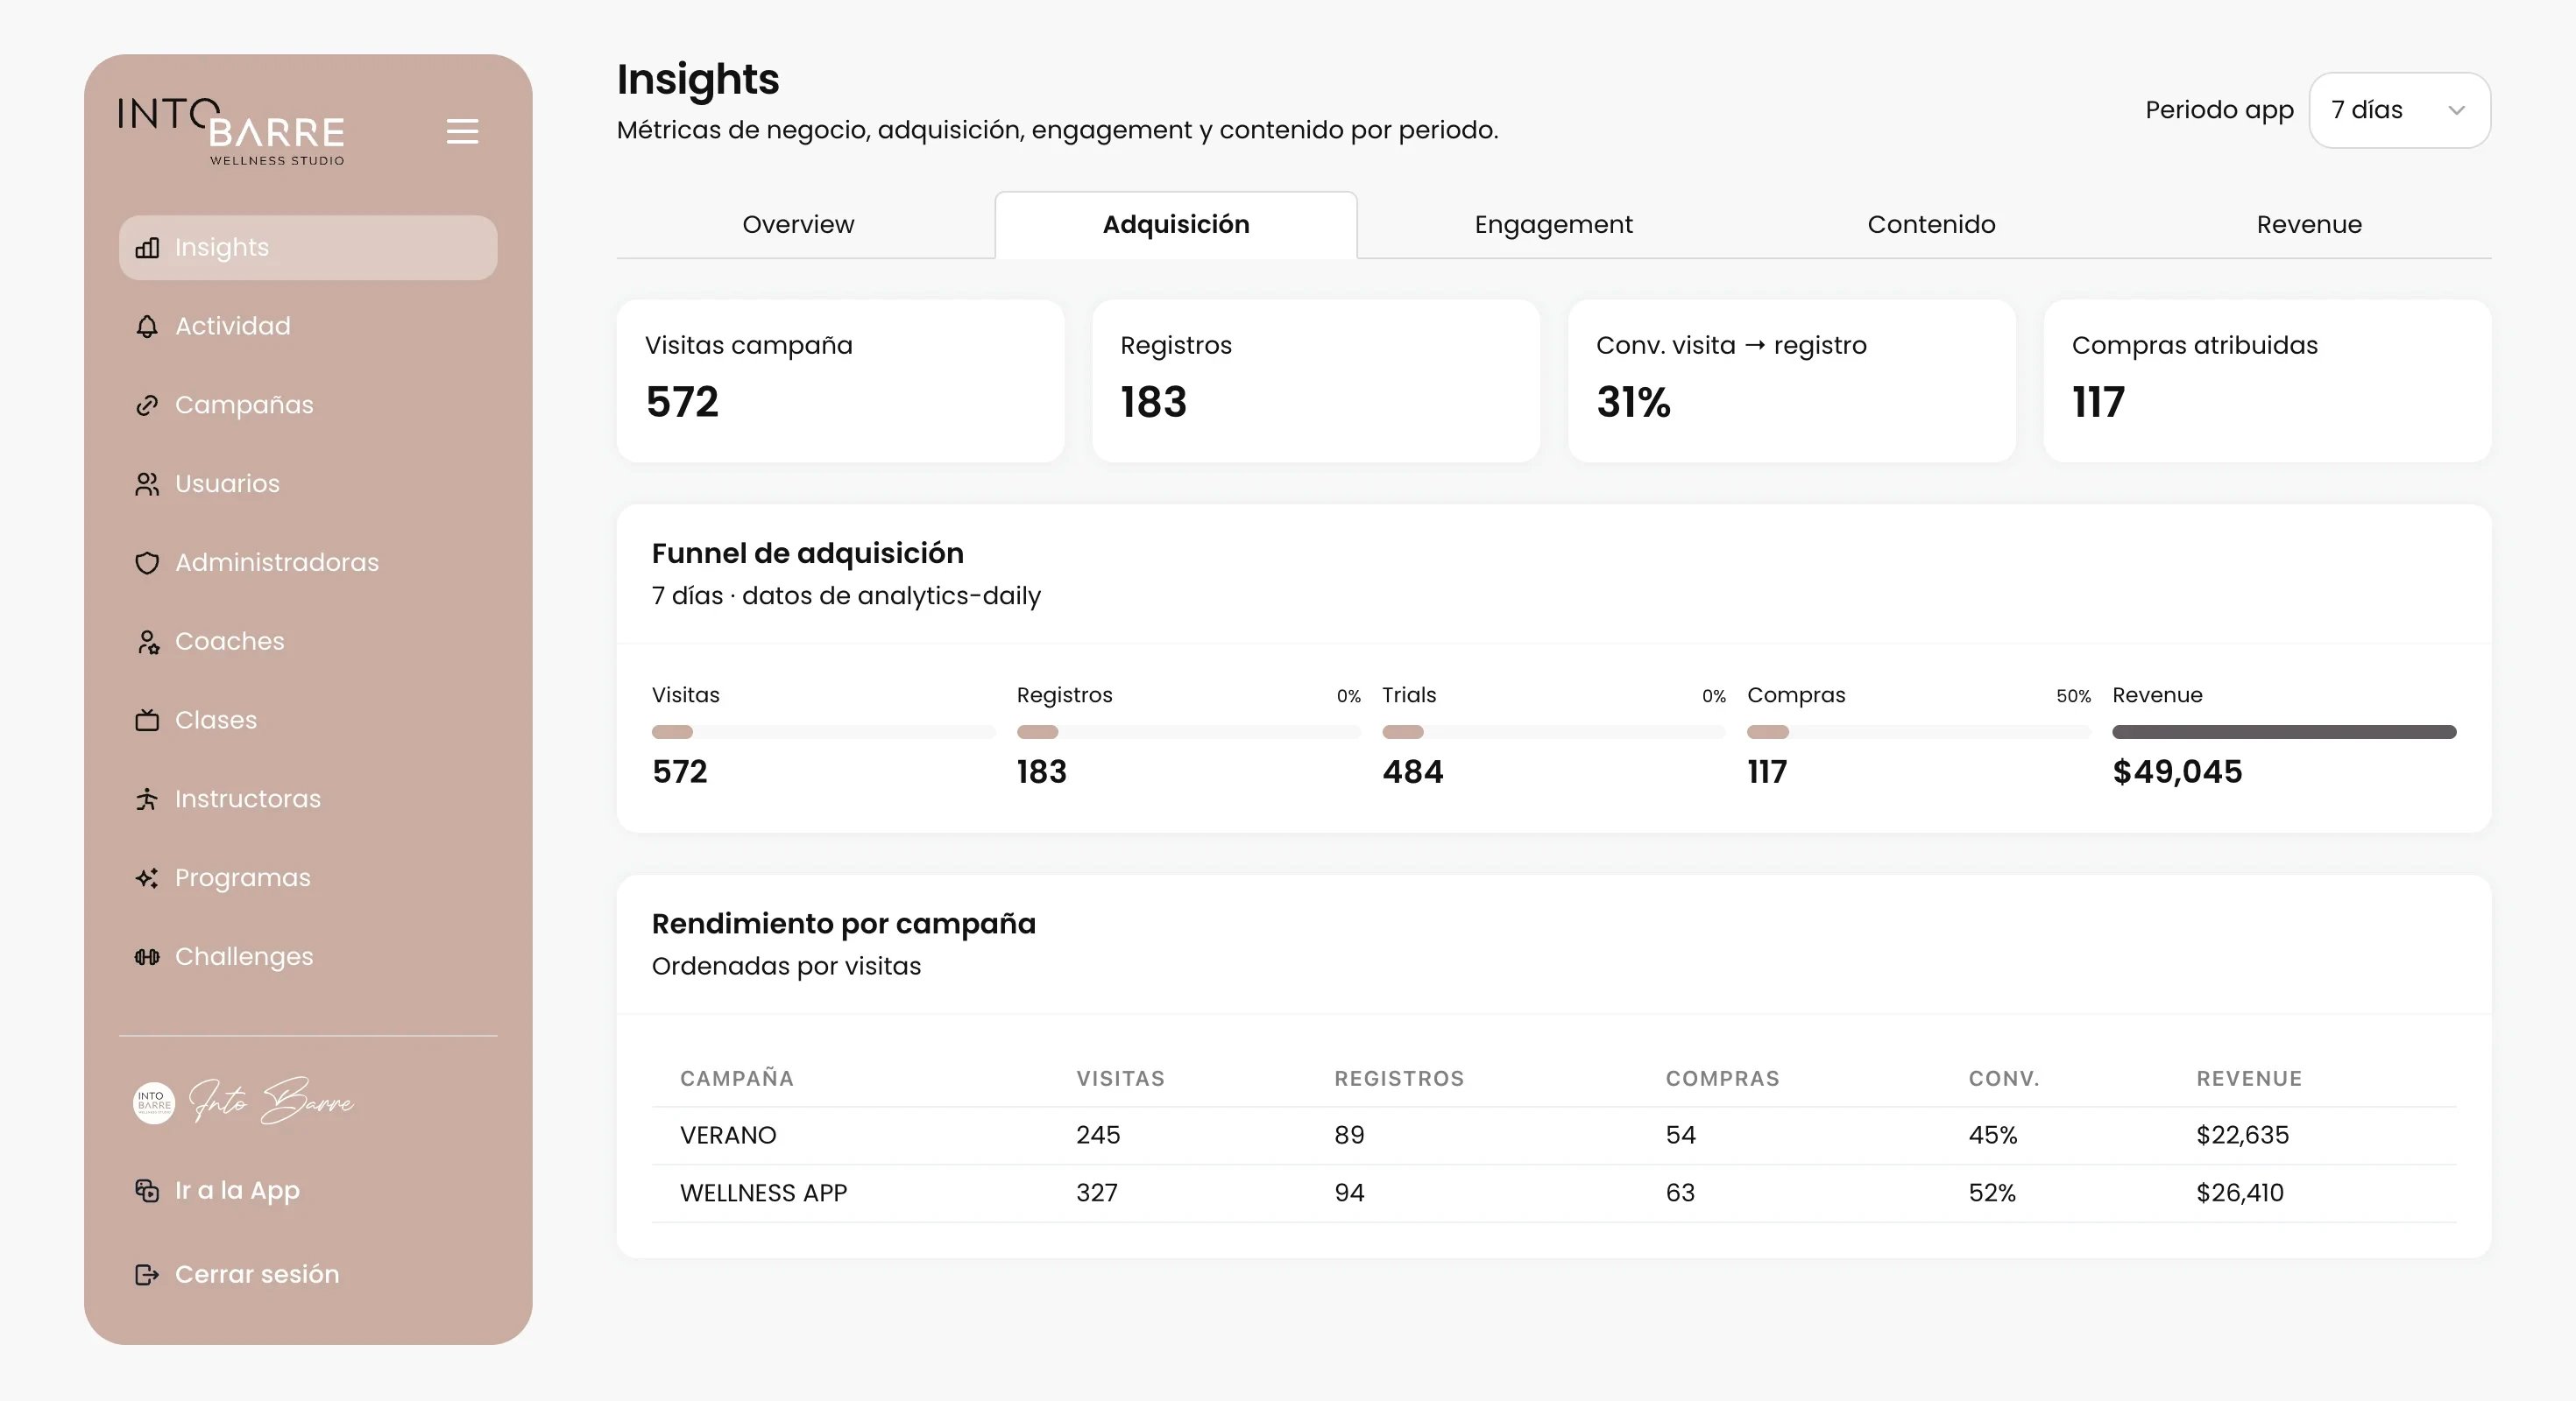Click the Administradoras shield icon
Viewport: 2576px width, 1401px height.
coord(147,564)
